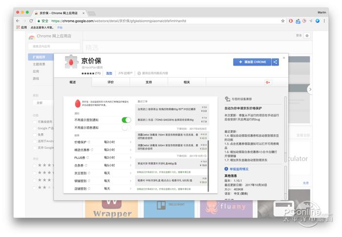Viewport: 342px width, 237px height.
Task: Select 扩展程序 in the store sidebar
Action: pyautogui.click(x=41, y=57)
